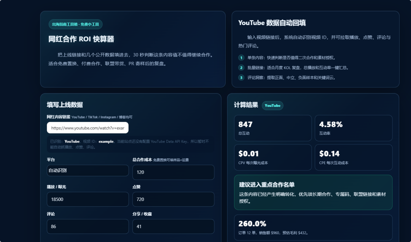Click the numbered circle 3 for 评论洞察
Image resolution: width=411 pixels, height=242 pixels.
pos(241,78)
